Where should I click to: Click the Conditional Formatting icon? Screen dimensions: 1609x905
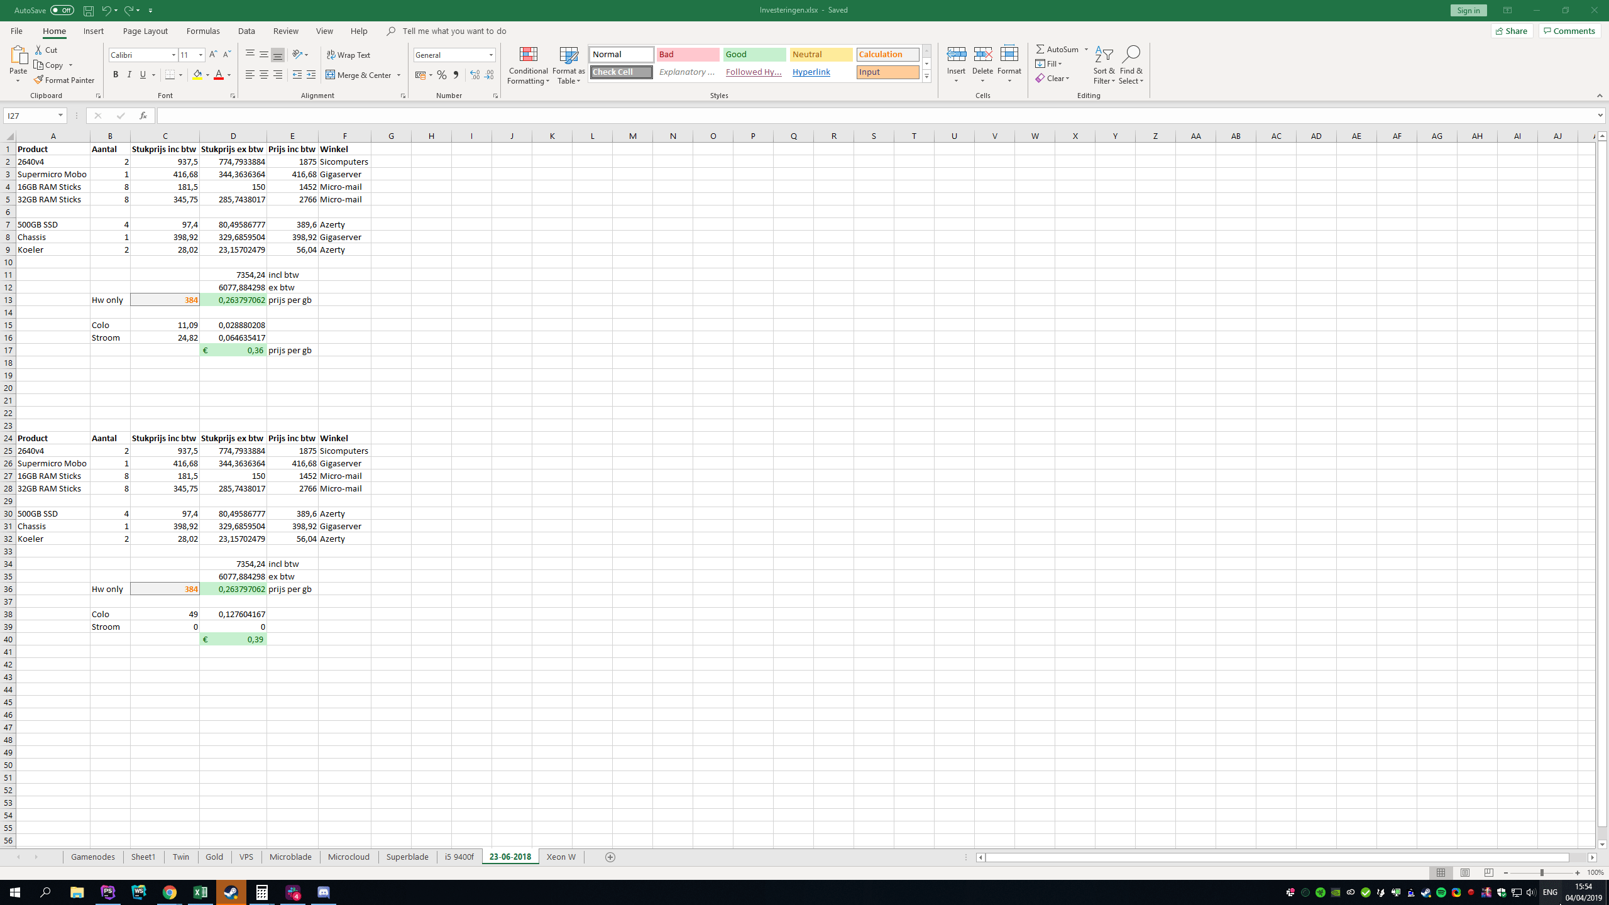pos(528,55)
